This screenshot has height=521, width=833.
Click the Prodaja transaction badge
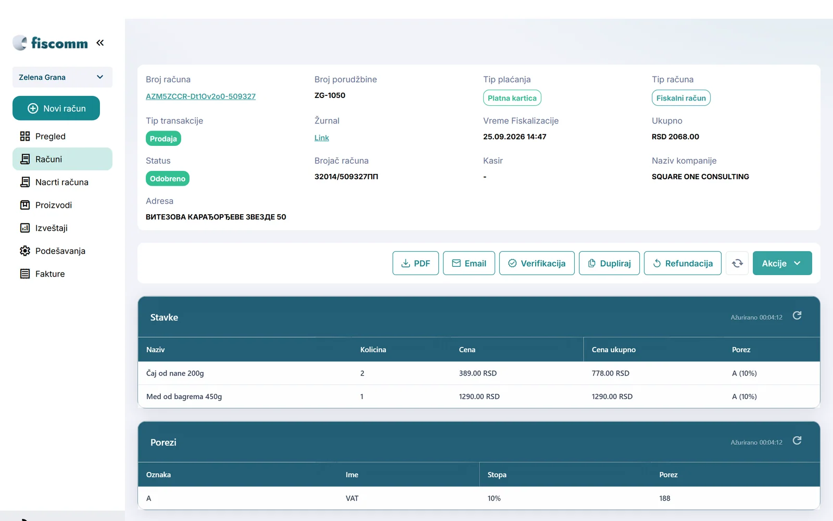coord(163,139)
